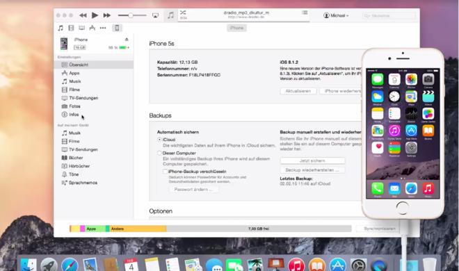Screen dimensions: 459x271
Task: Click the rewind playback button
Action: tap(83, 15)
